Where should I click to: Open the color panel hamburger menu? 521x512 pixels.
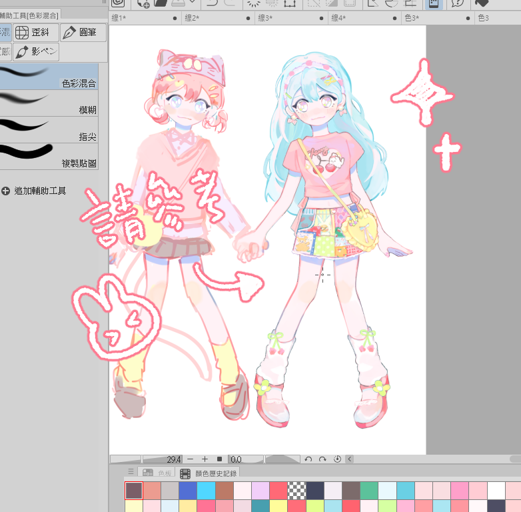[x=131, y=471]
